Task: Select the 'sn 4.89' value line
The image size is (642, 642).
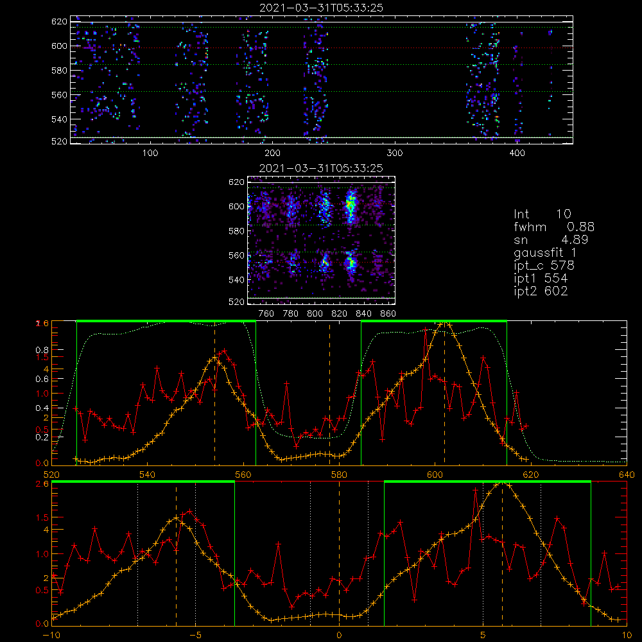Action: point(551,239)
